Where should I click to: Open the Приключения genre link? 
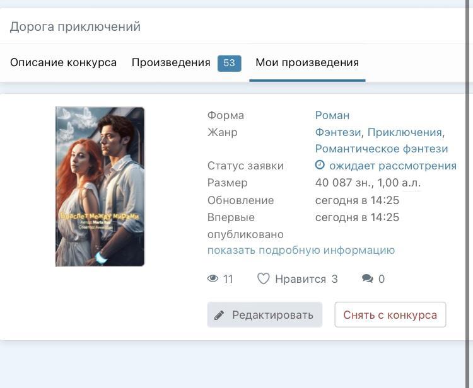(x=404, y=132)
